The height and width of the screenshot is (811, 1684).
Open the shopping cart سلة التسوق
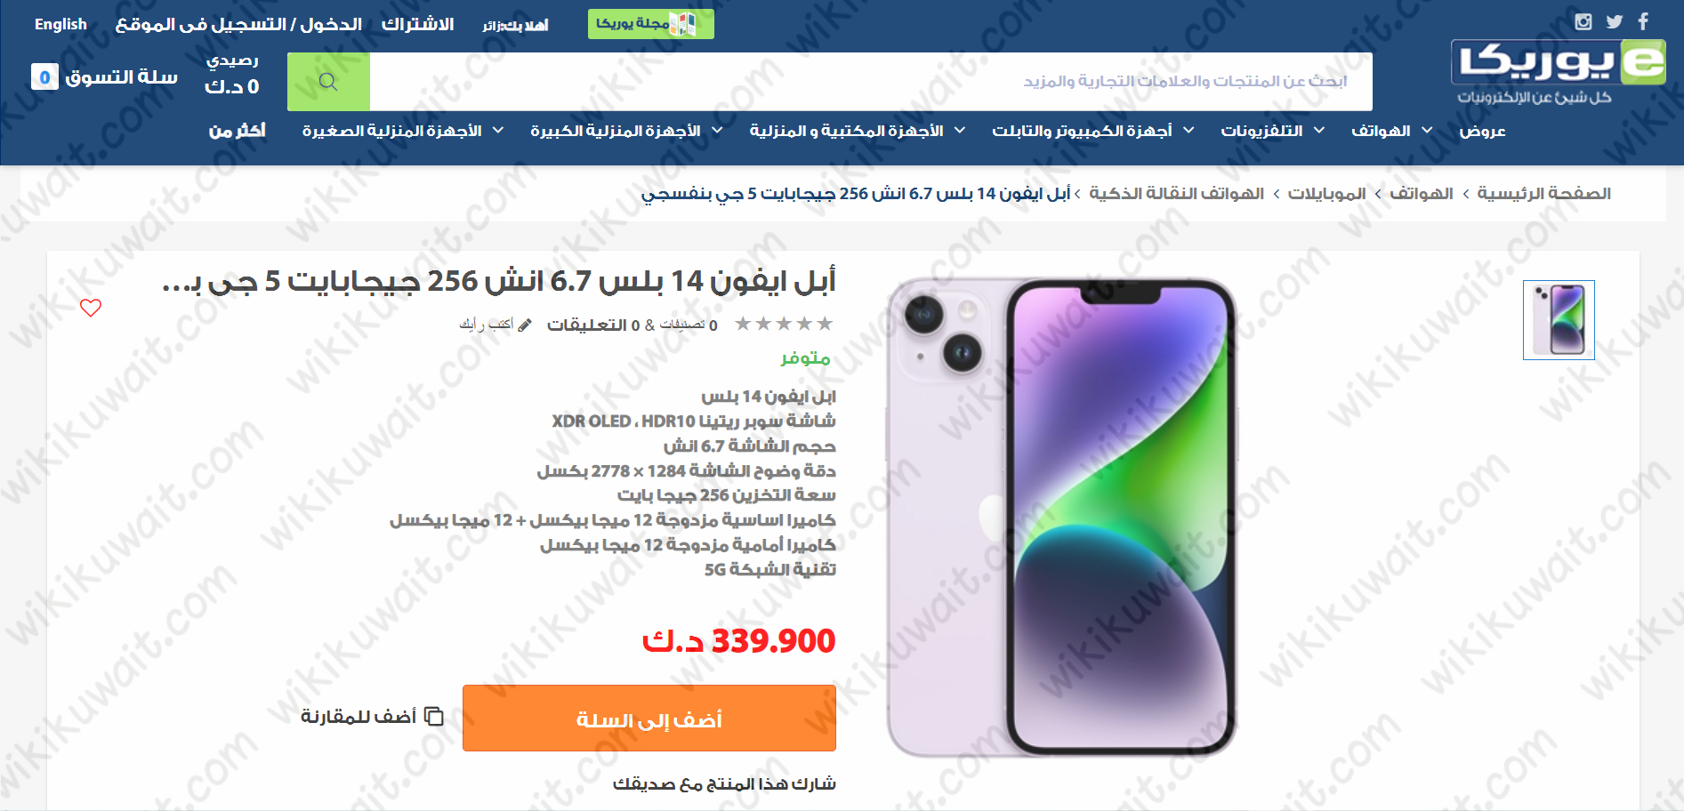104,77
